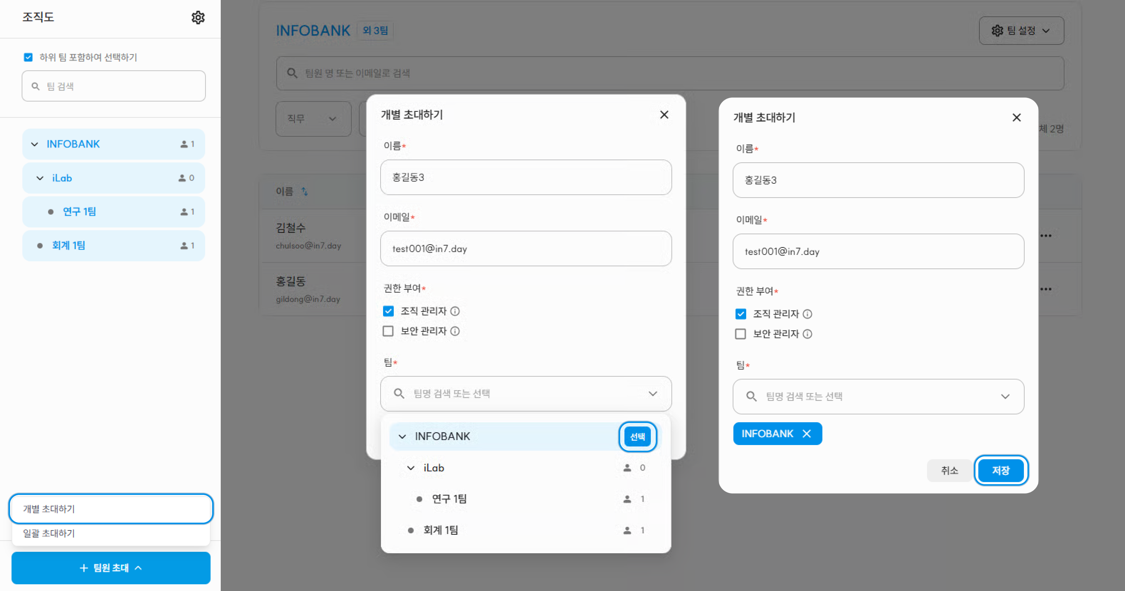Screen dimensions: 1125x591
Task: Click search icon in member search bar
Action: pyautogui.click(x=292, y=73)
